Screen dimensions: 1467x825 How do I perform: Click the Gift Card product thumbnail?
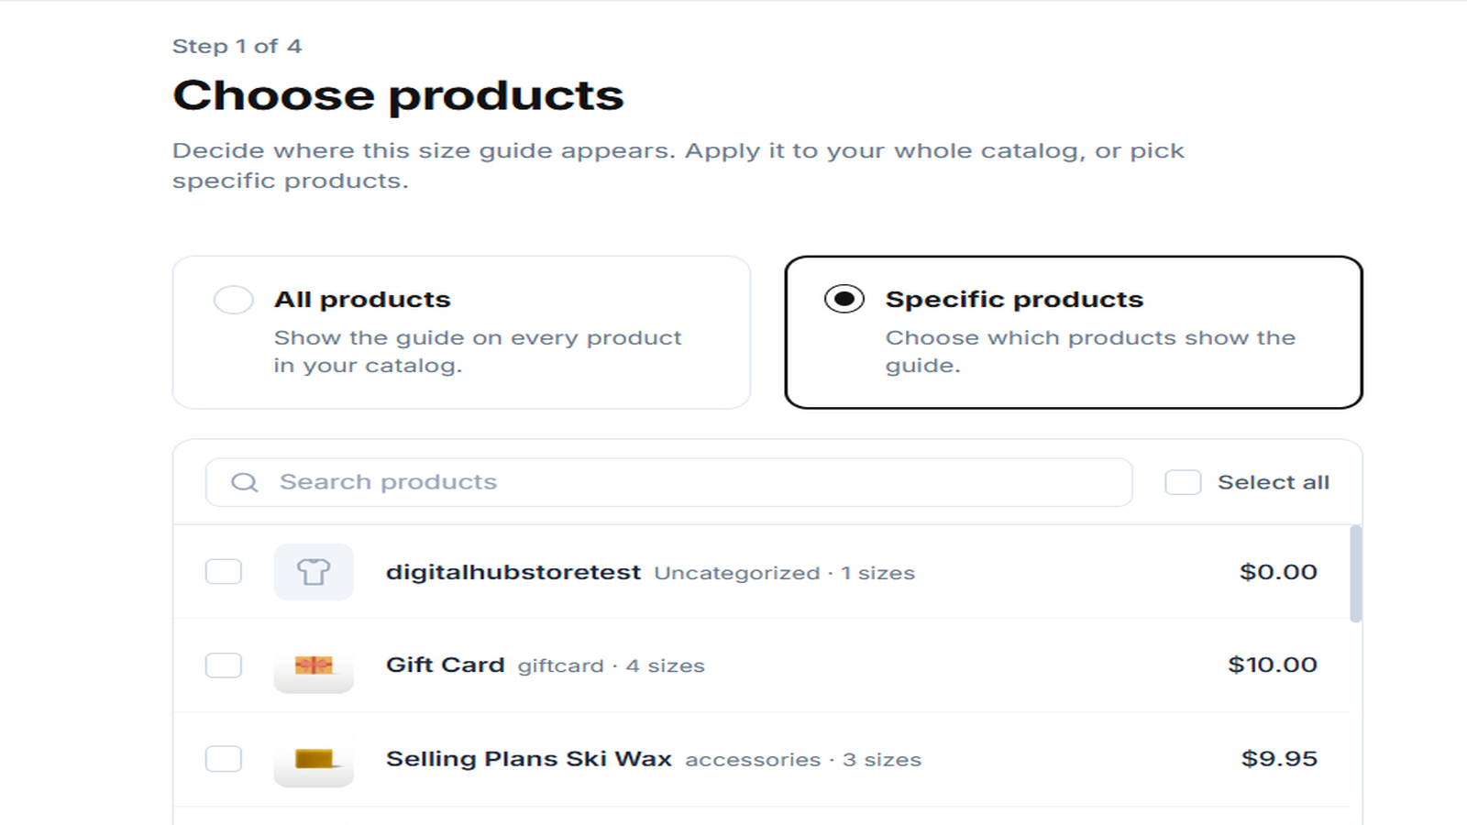click(314, 665)
